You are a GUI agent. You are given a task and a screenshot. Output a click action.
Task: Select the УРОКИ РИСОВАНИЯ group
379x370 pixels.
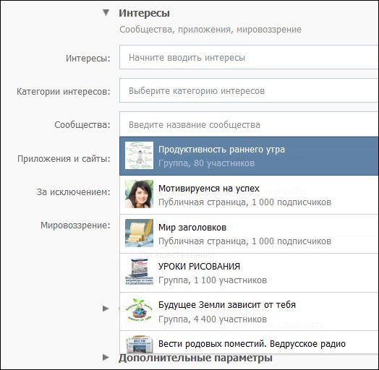click(249, 273)
